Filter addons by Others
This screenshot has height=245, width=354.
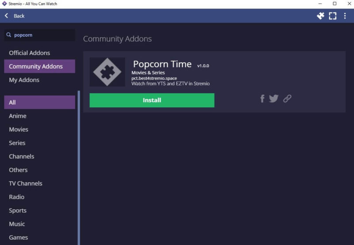click(39, 170)
